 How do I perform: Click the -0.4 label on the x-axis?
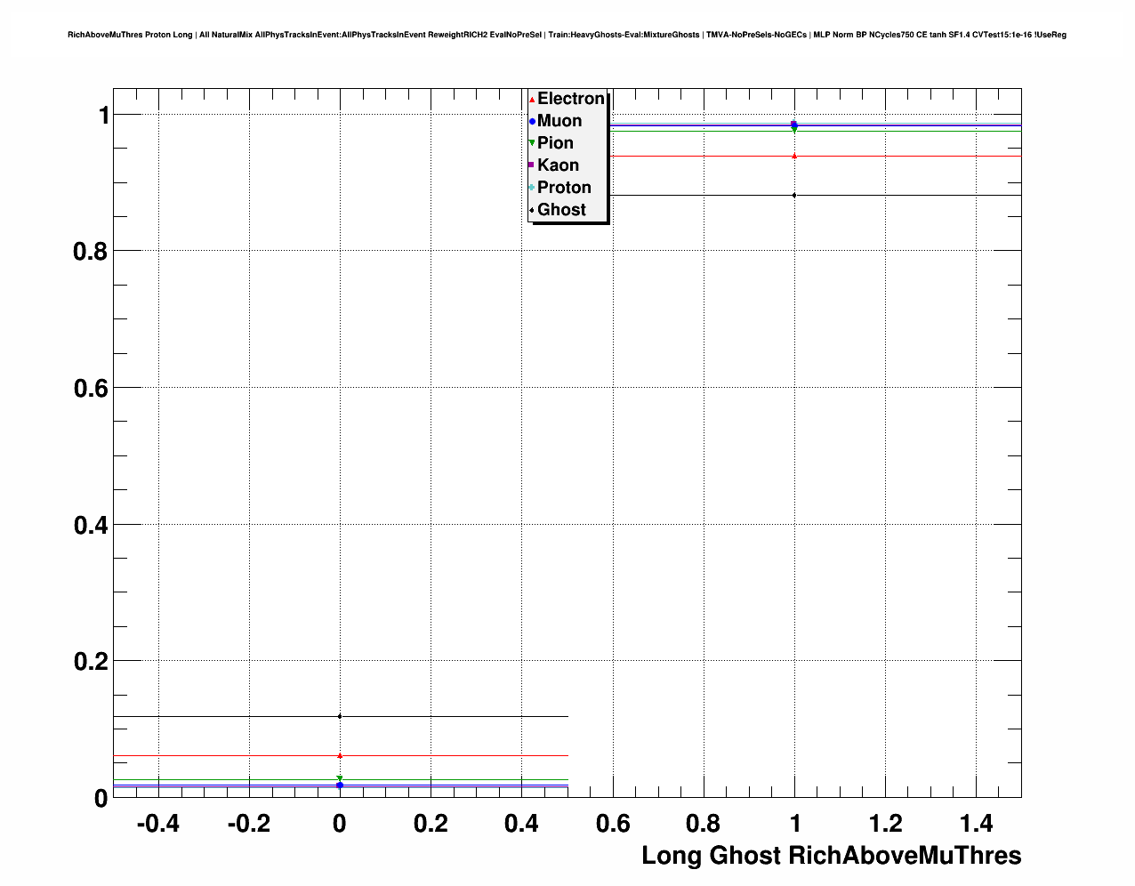click(x=158, y=824)
